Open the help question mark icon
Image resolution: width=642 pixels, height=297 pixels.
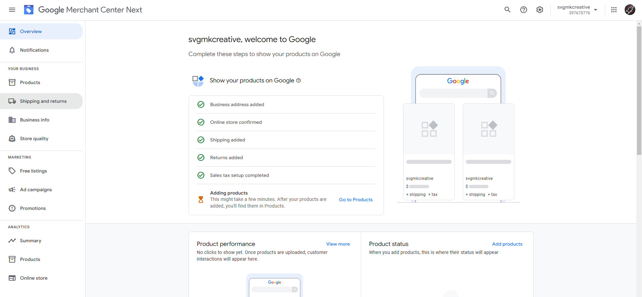coord(523,10)
